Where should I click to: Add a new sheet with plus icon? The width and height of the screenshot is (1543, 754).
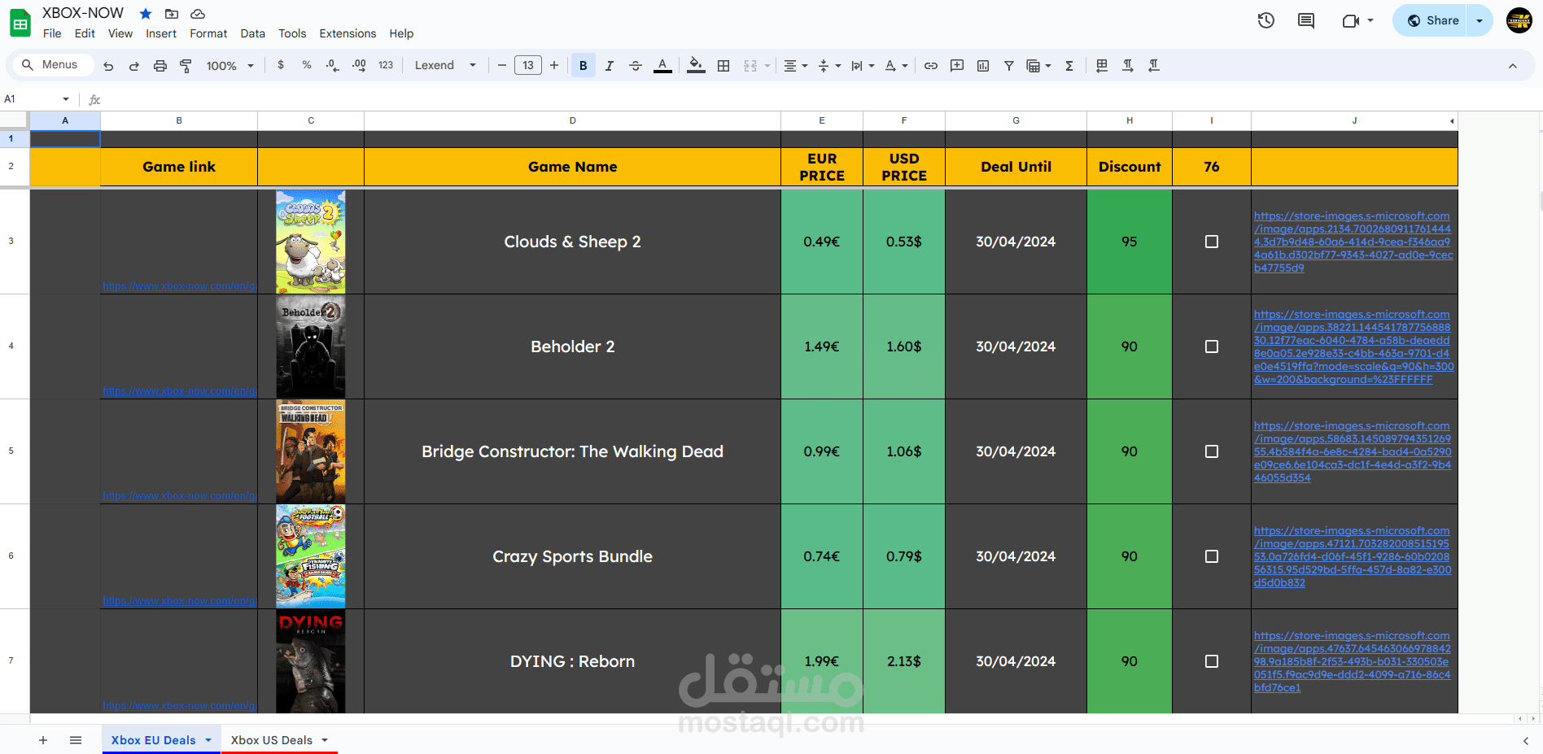click(x=43, y=740)
